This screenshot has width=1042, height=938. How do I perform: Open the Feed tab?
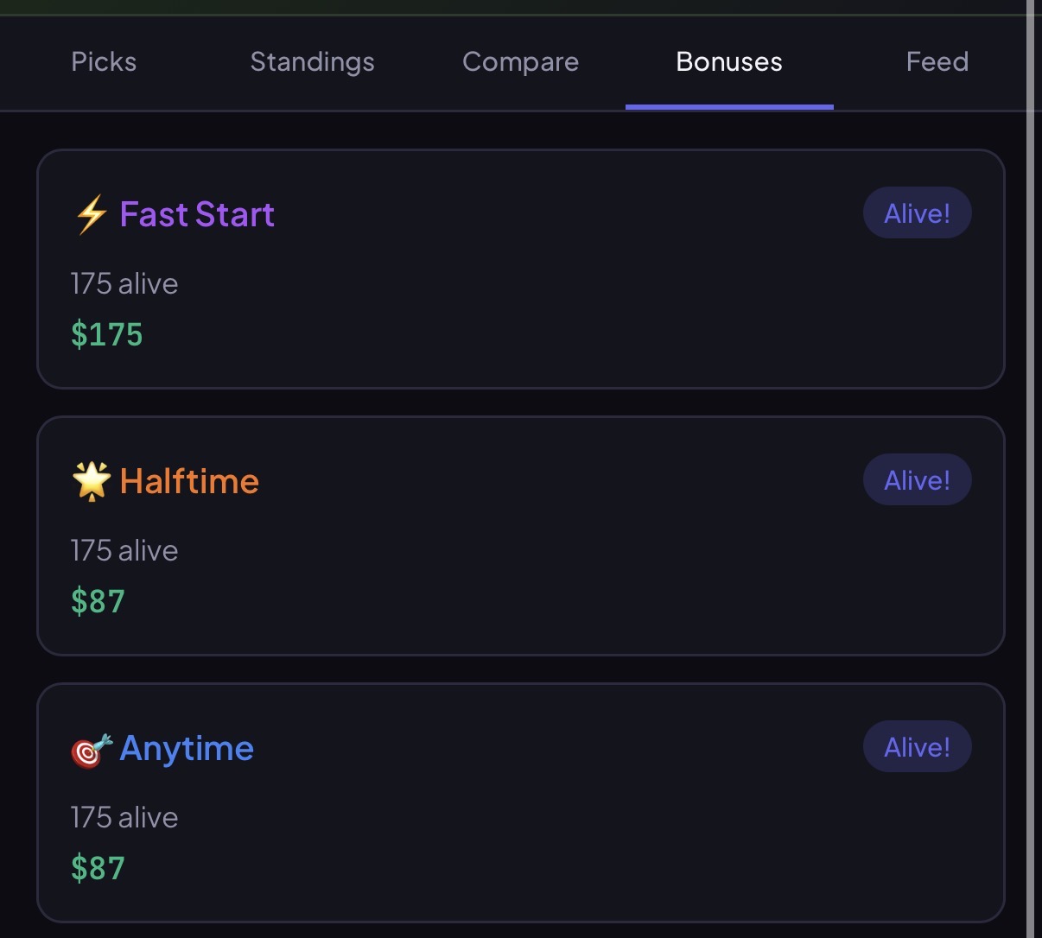click(937, 61)
